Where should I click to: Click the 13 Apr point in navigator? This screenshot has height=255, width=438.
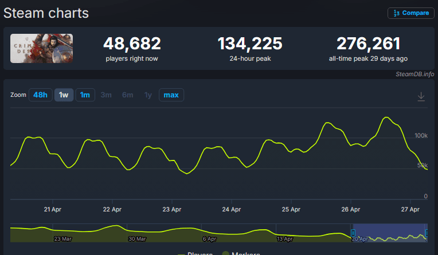coord(285,239)
